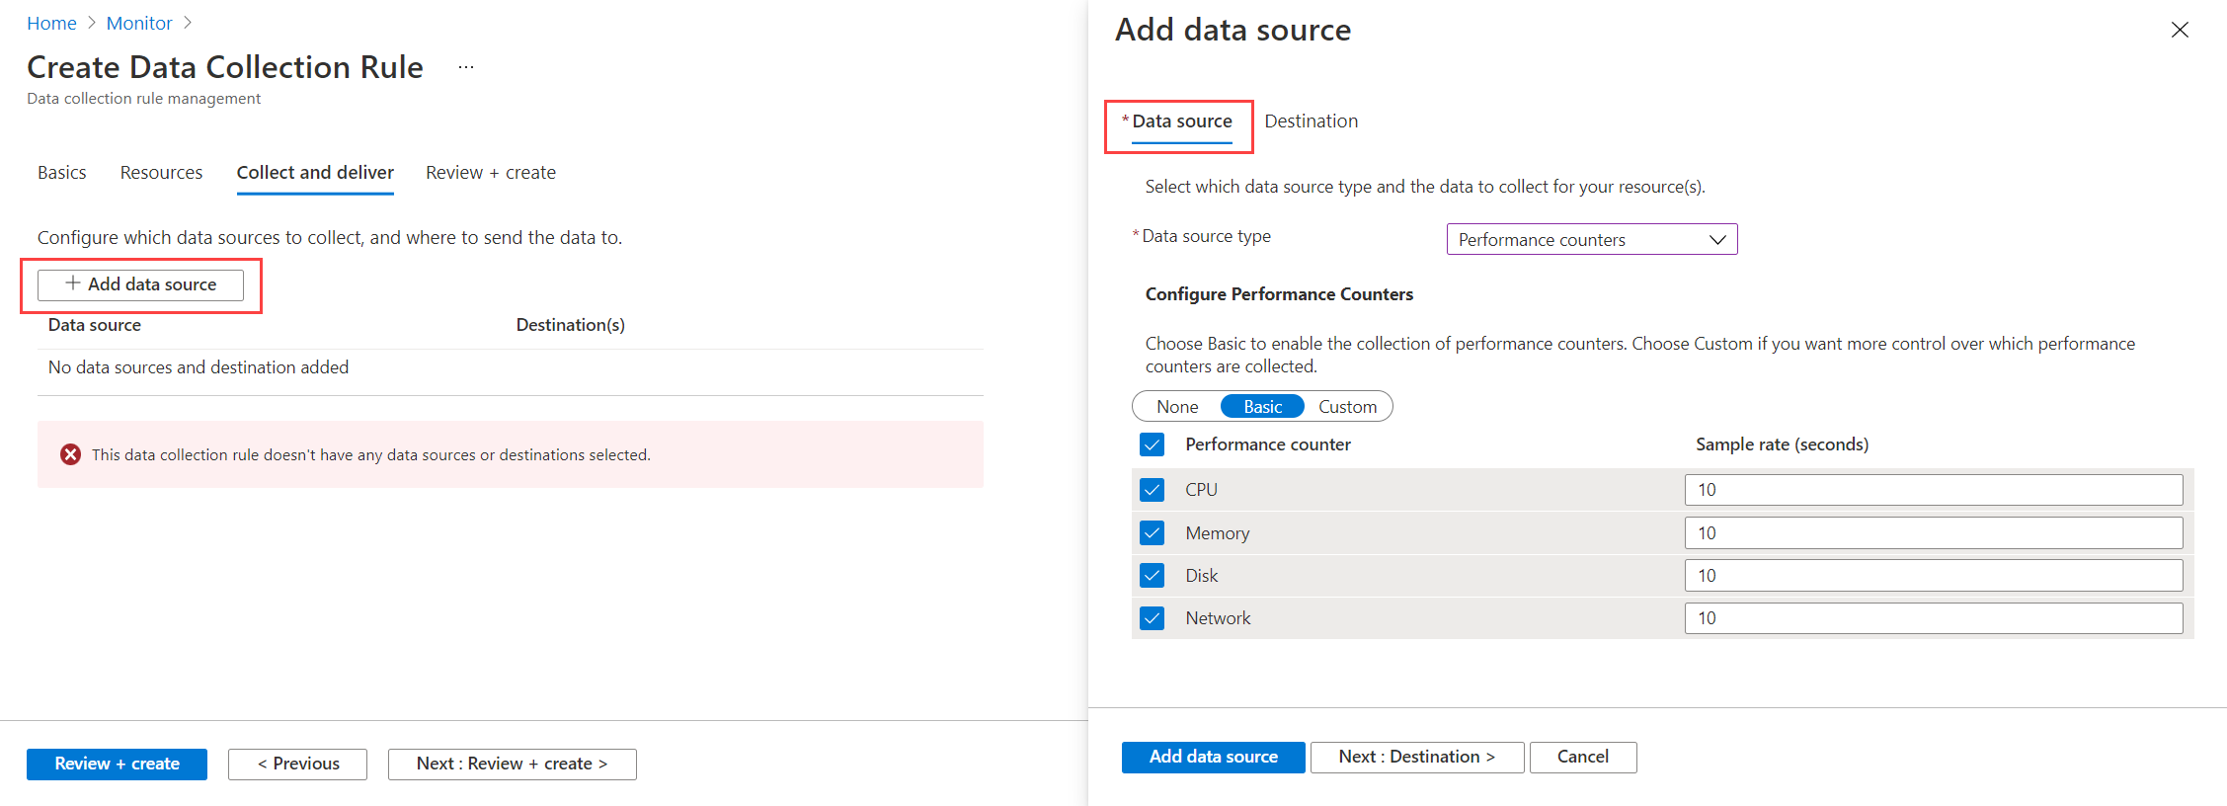Switch to Custom performance counters
Image resolution: width=2227 pixels, height=806 pixels.
tap(1347, 407)
